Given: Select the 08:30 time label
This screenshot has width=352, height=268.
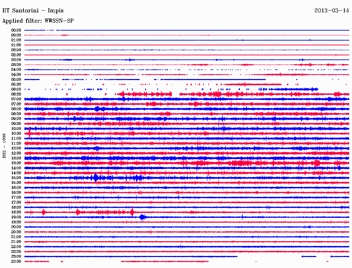Looking at the screenshot, I should coord(16,114).
